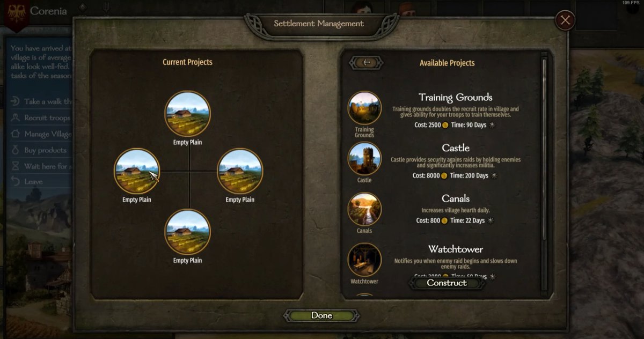Select the left Empty Plain project slot

(137, 171)
